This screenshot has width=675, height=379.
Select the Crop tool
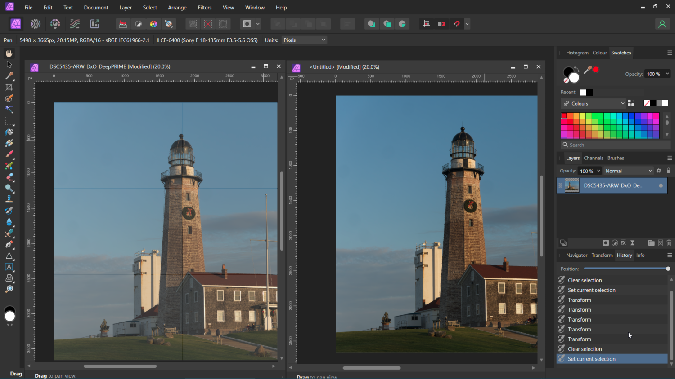[x=9, y=87]
